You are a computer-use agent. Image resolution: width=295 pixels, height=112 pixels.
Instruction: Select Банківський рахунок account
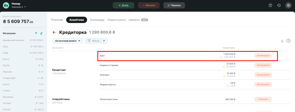tap(23, 40)
